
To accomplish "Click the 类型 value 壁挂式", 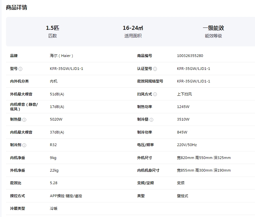I will tap(182, 196).
